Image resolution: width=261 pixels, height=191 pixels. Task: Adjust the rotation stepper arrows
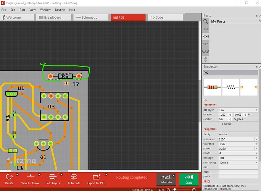pyautogui.click(x=230, y=119)
